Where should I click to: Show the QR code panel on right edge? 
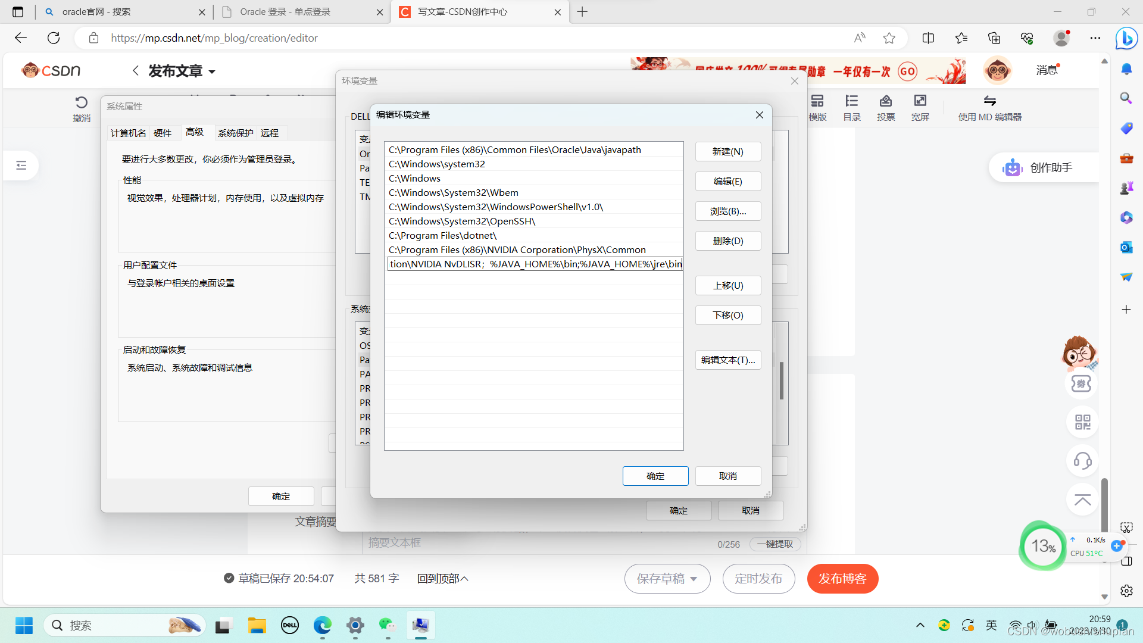click(1082, 422)
